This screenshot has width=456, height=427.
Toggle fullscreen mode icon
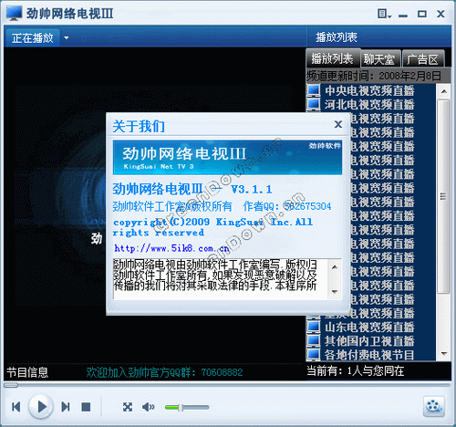(128, 407)
